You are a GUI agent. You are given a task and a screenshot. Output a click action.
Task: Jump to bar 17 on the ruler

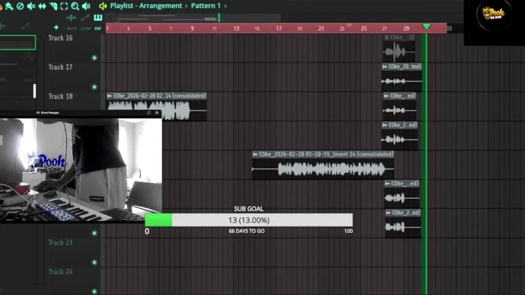pyautogui.click(x=279, y=28)
